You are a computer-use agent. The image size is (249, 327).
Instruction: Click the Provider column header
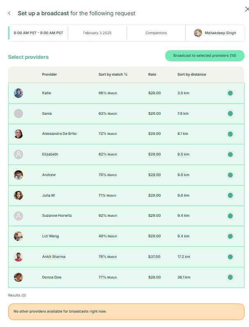point(49,74)
